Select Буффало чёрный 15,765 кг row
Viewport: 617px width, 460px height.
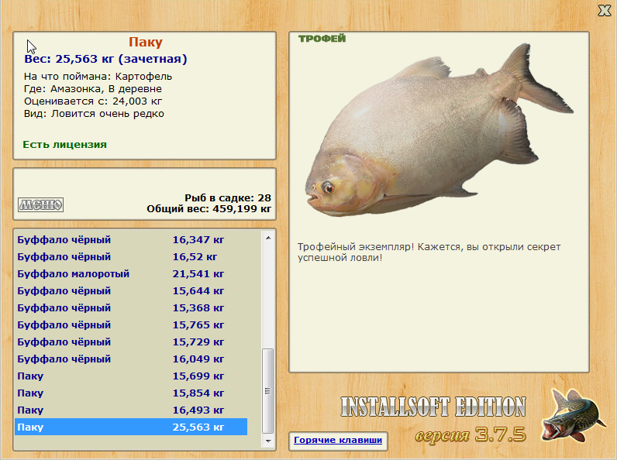[x=131, y=324]
